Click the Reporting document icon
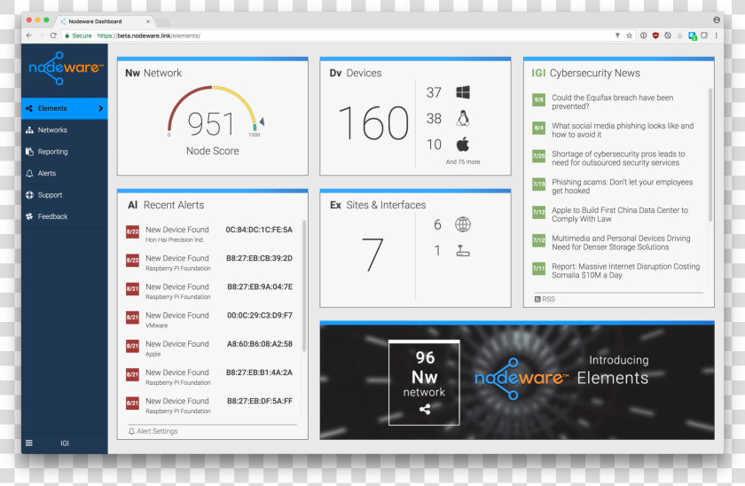 29,152
